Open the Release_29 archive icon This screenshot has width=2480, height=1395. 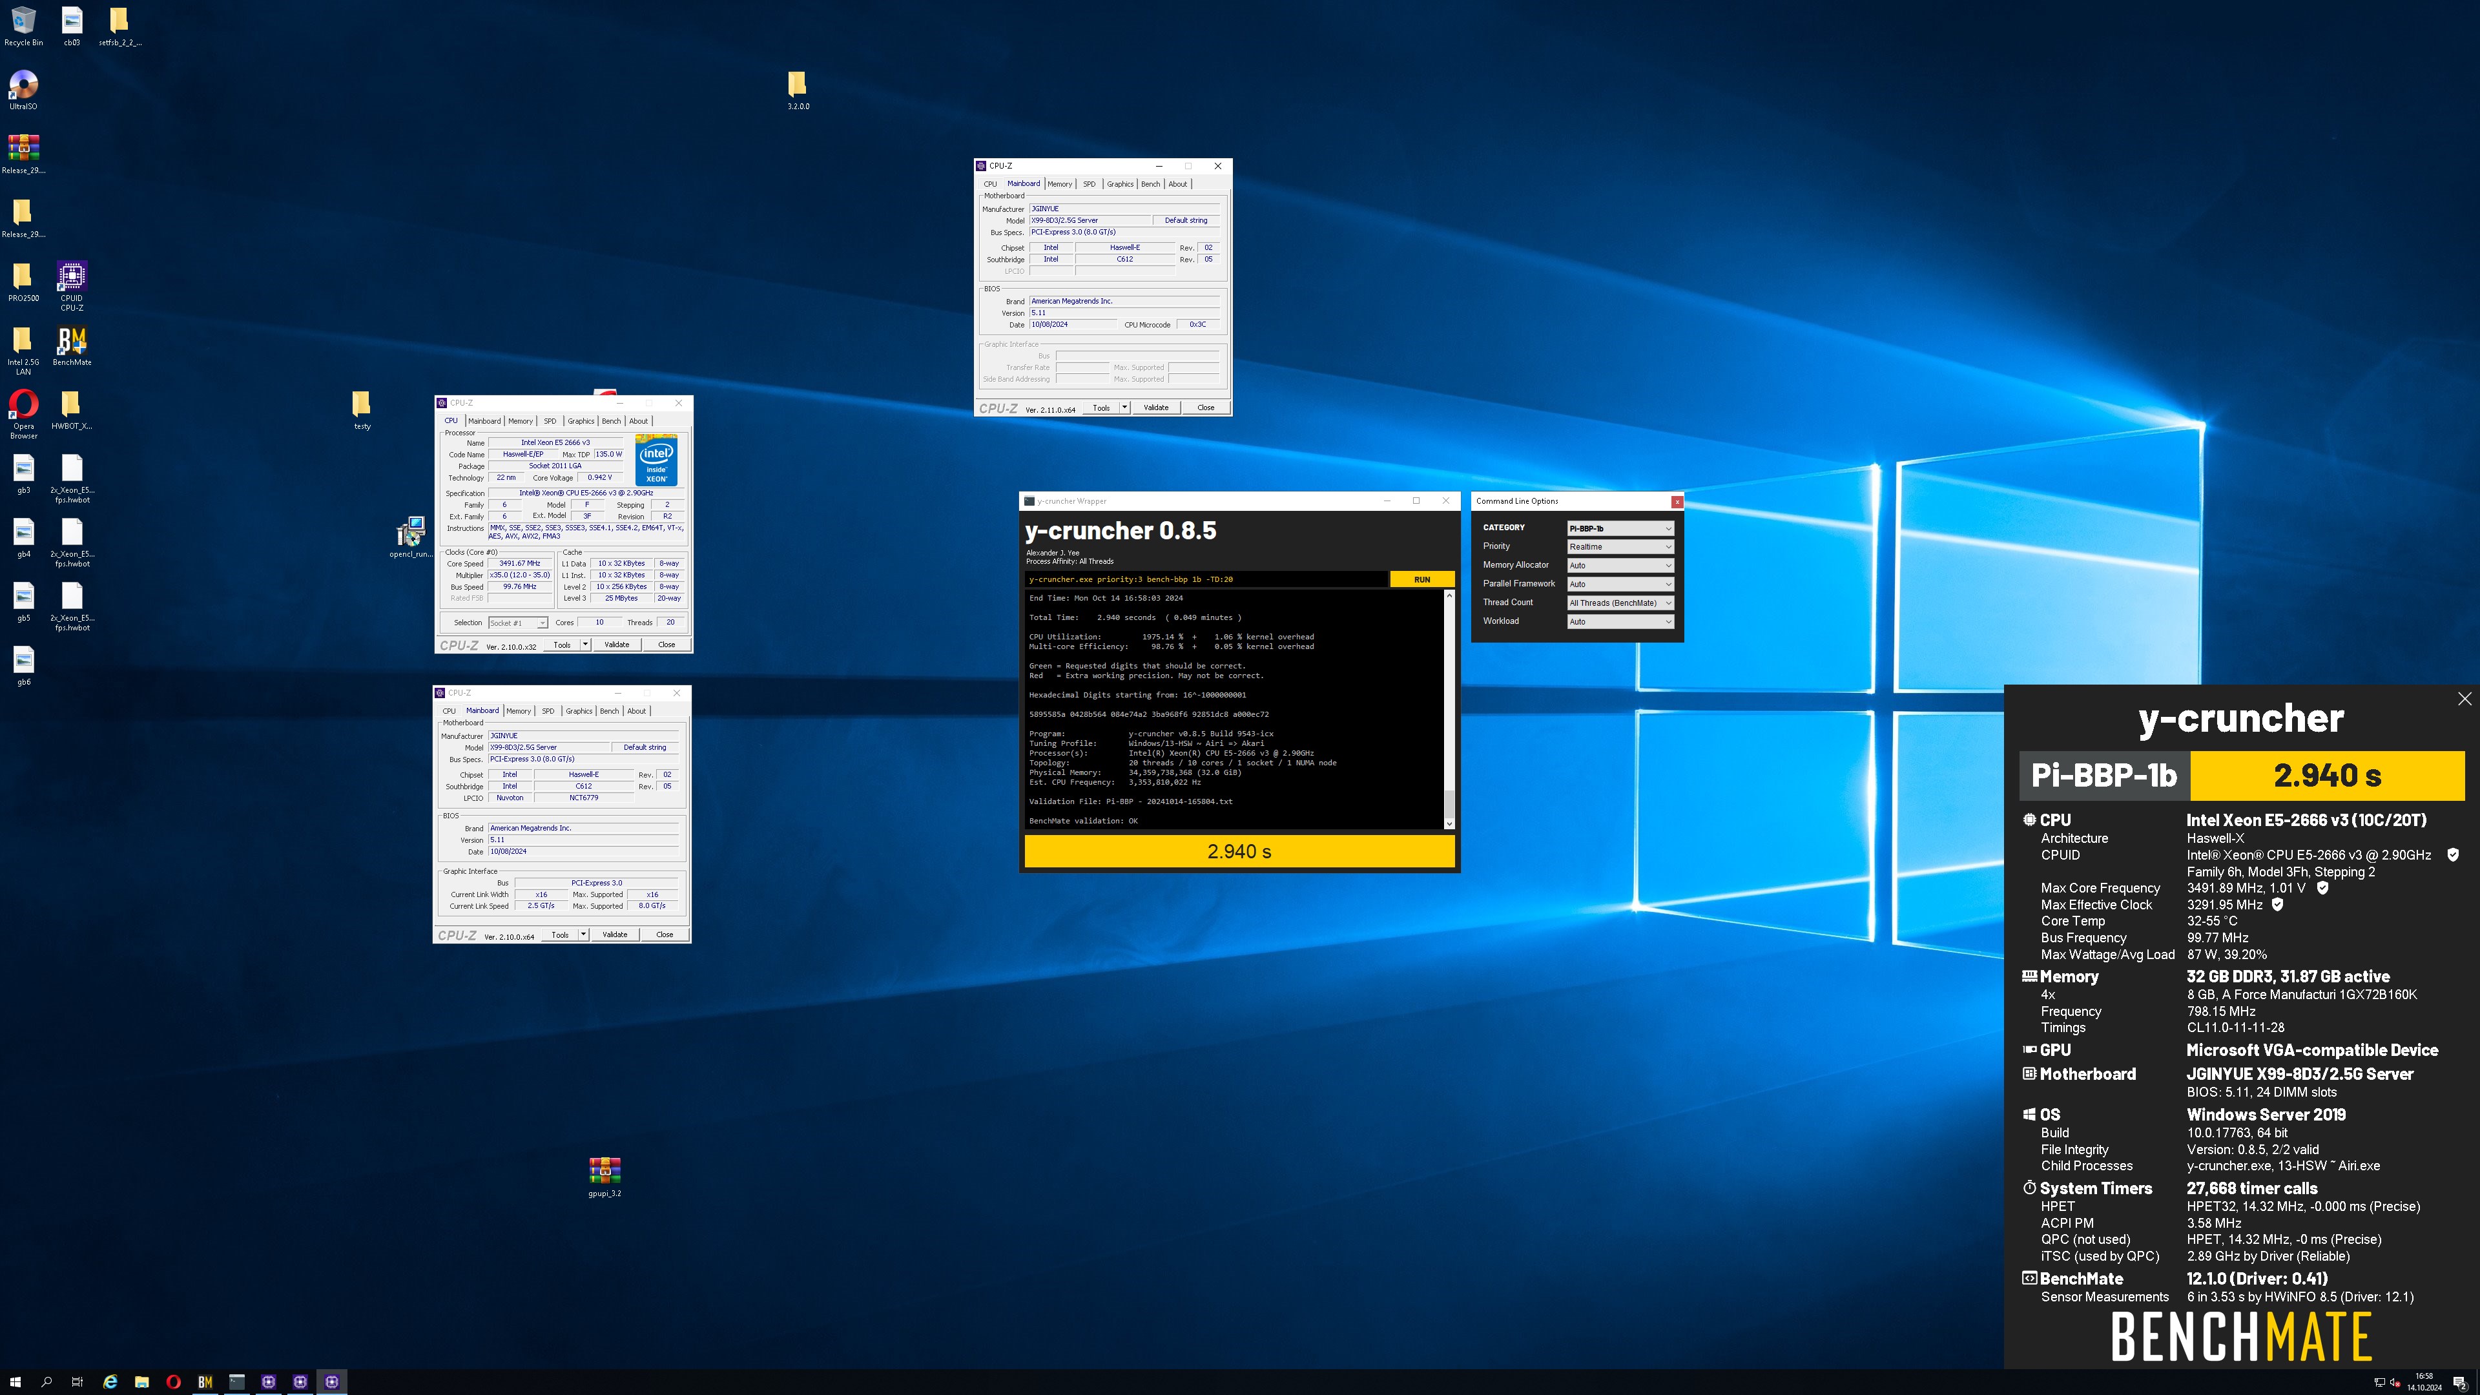[x=23, y=154]
